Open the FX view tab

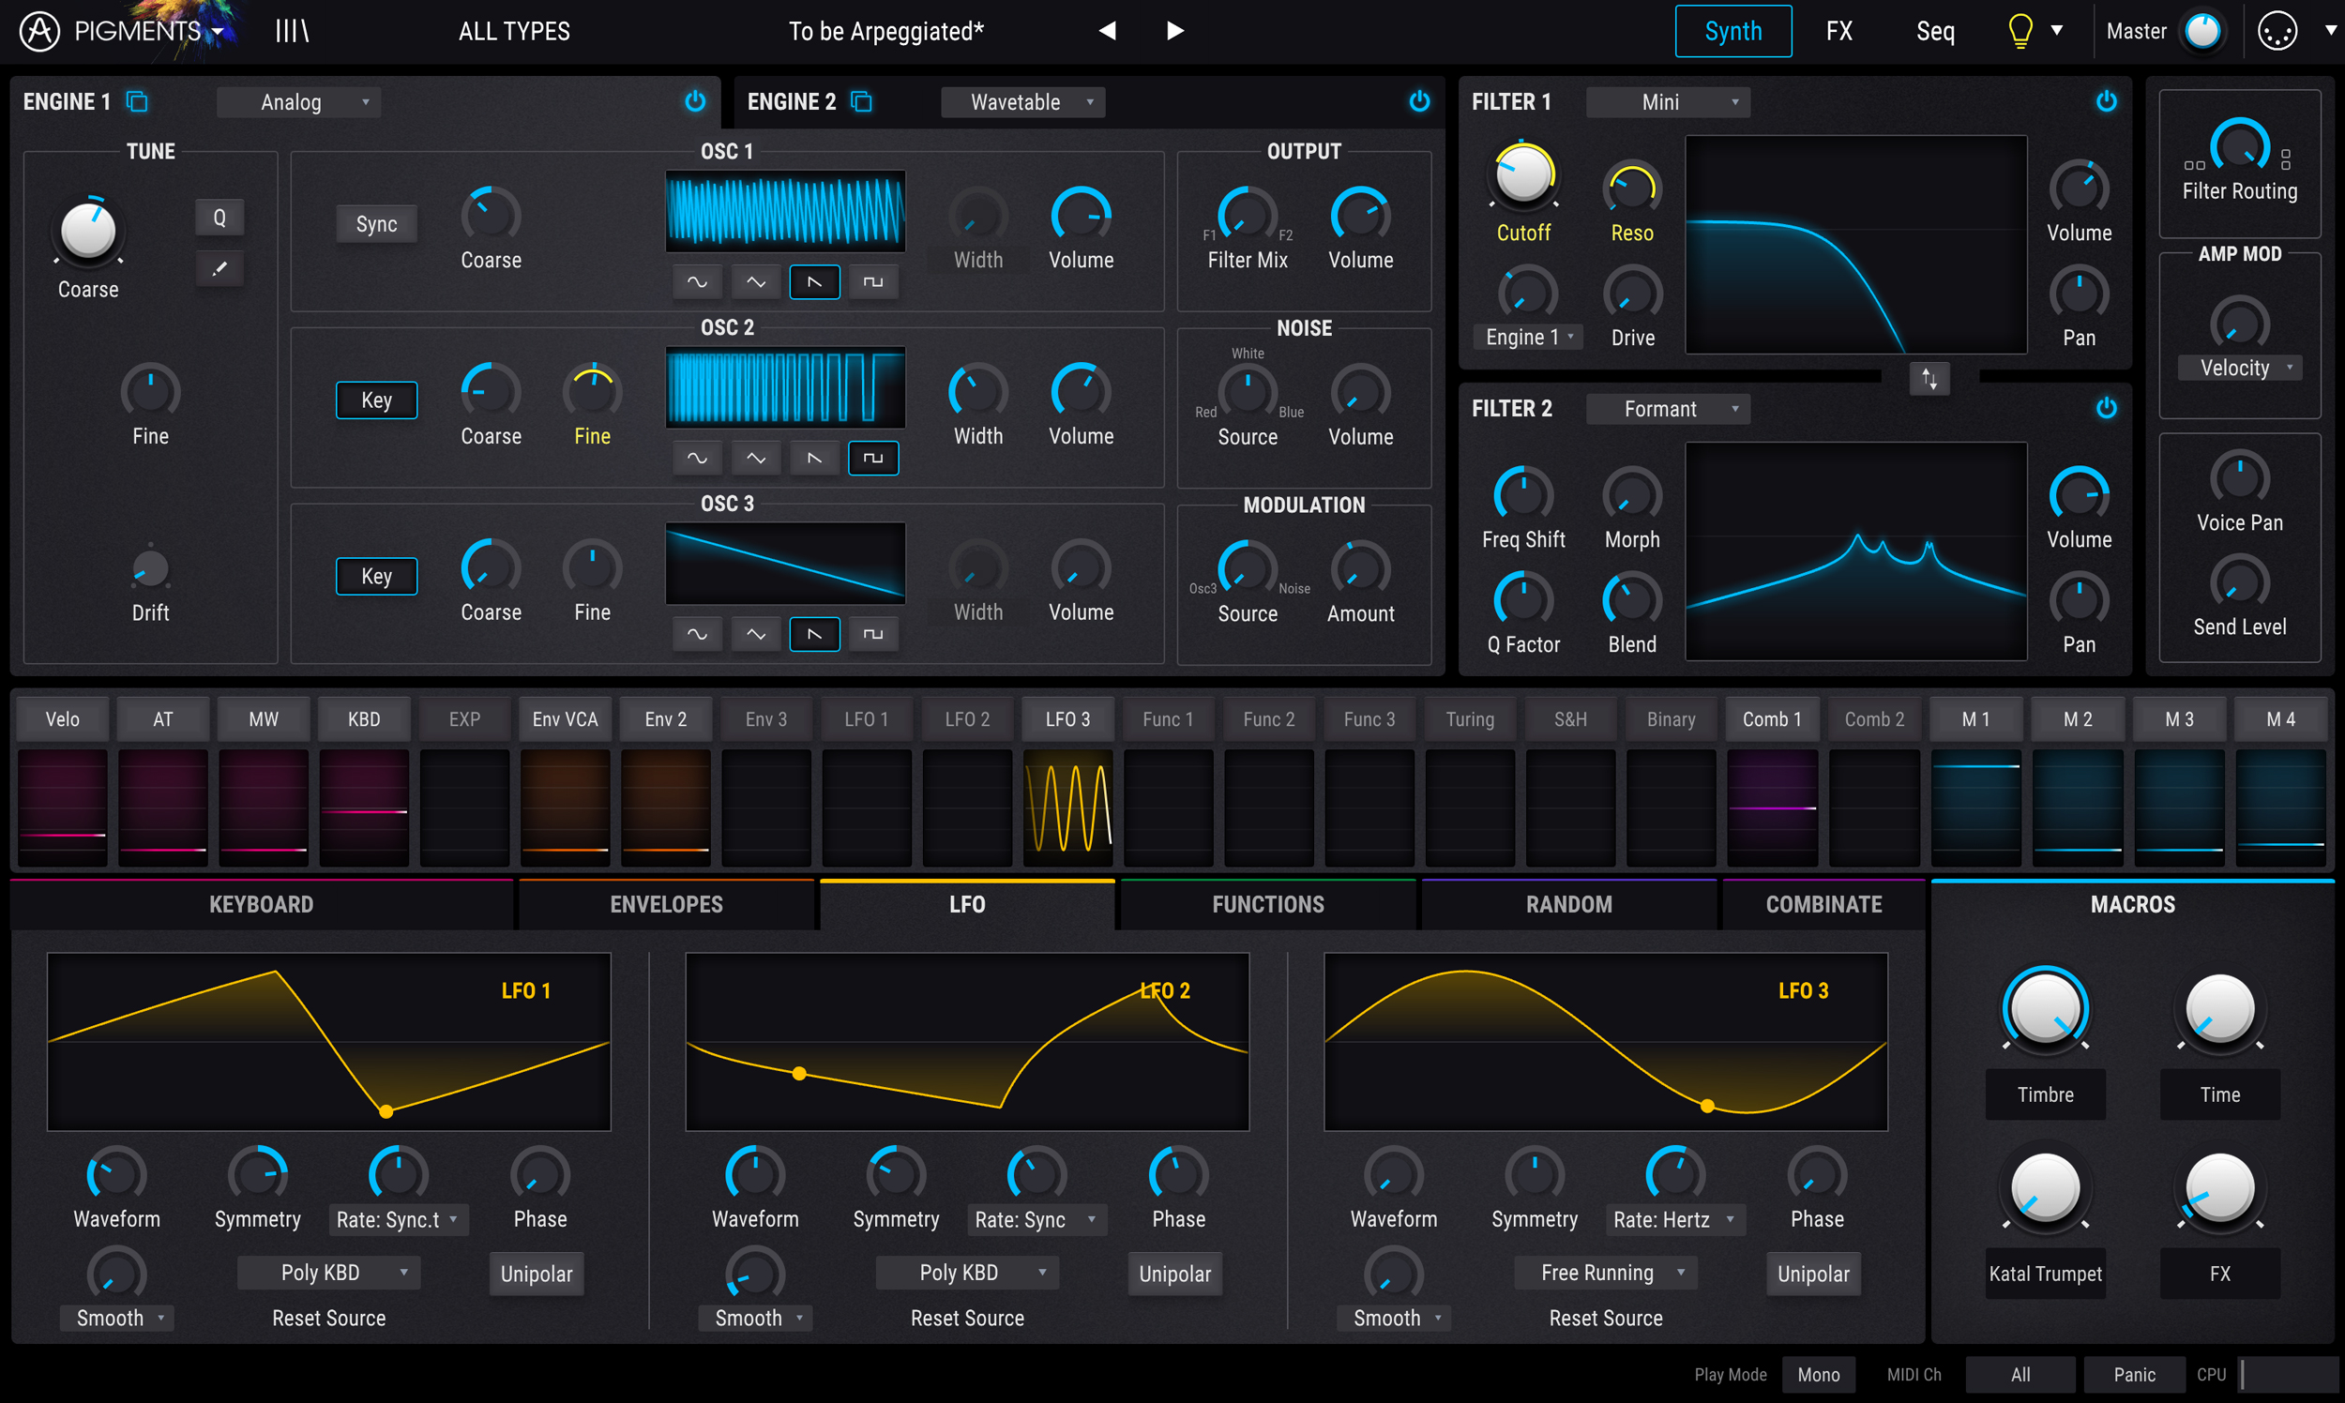1838,31
